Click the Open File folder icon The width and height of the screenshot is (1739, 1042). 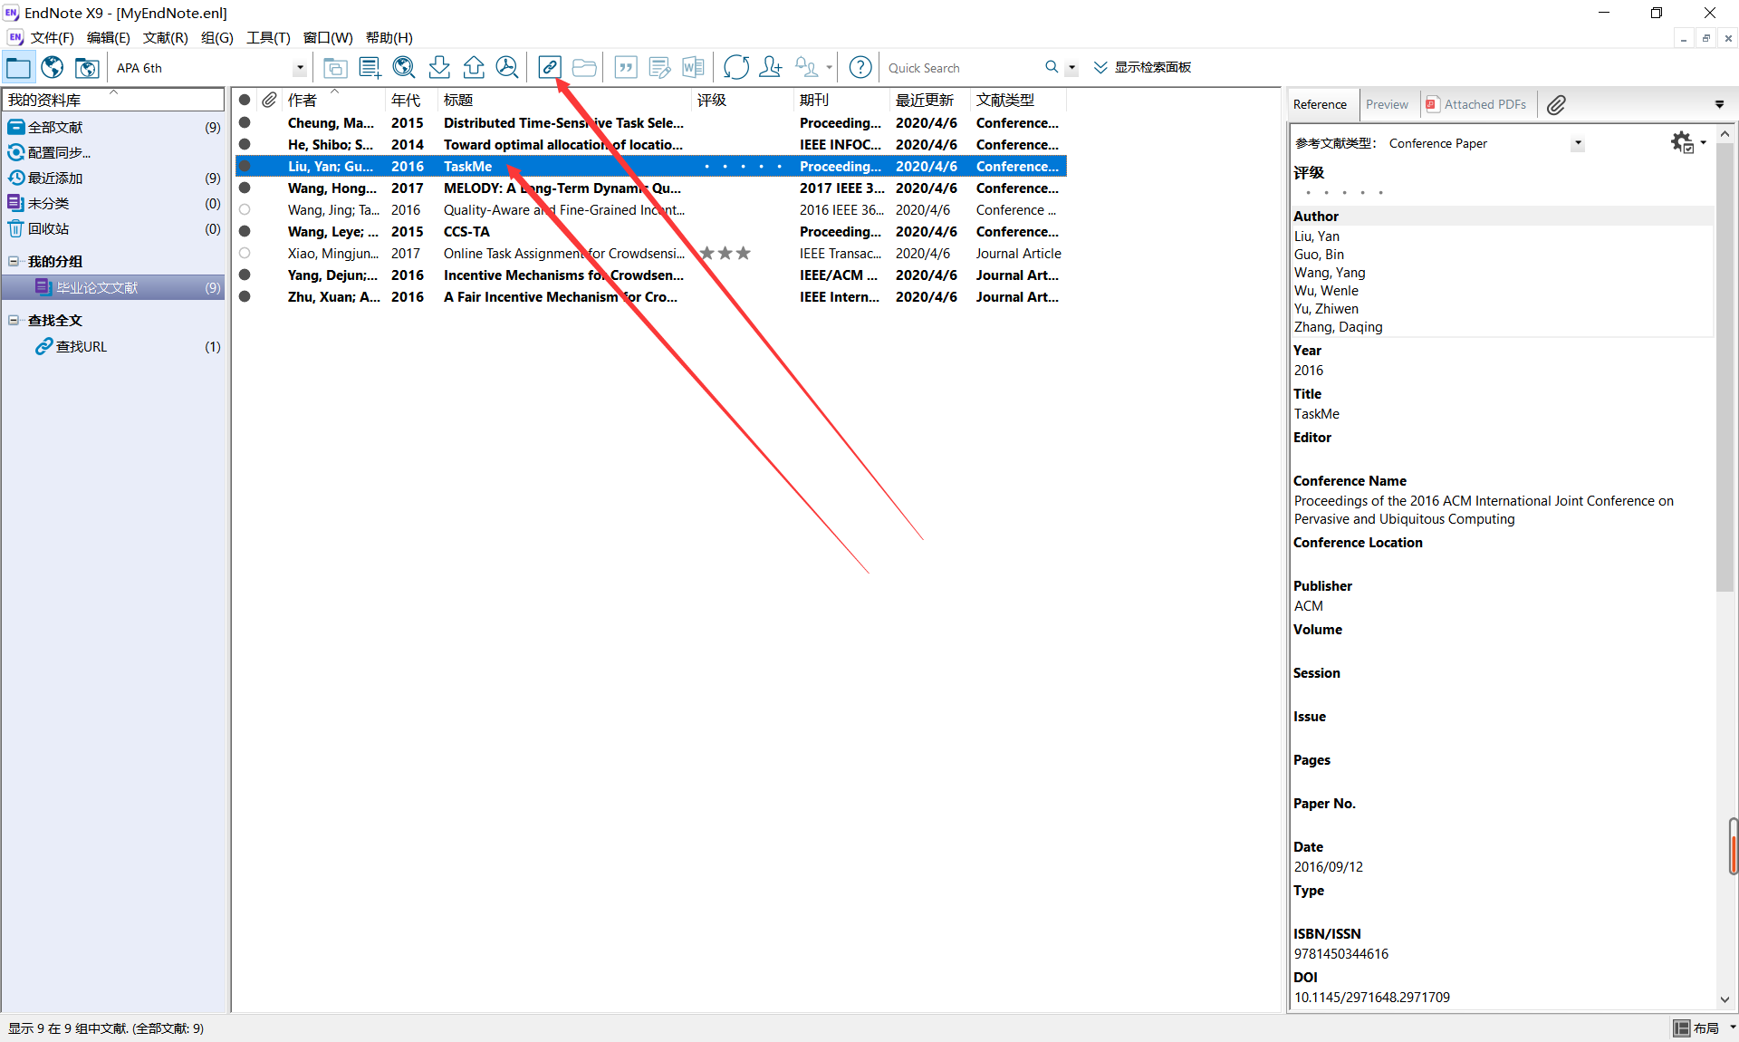(584, 67)
